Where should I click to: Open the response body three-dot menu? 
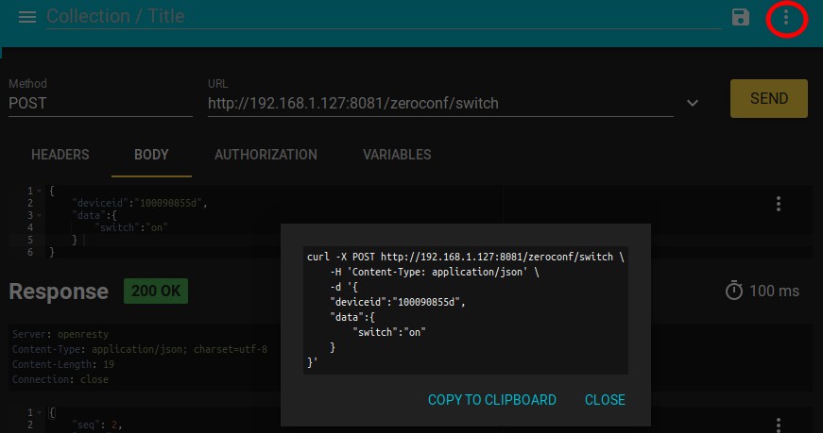click(x=779, y=425)
